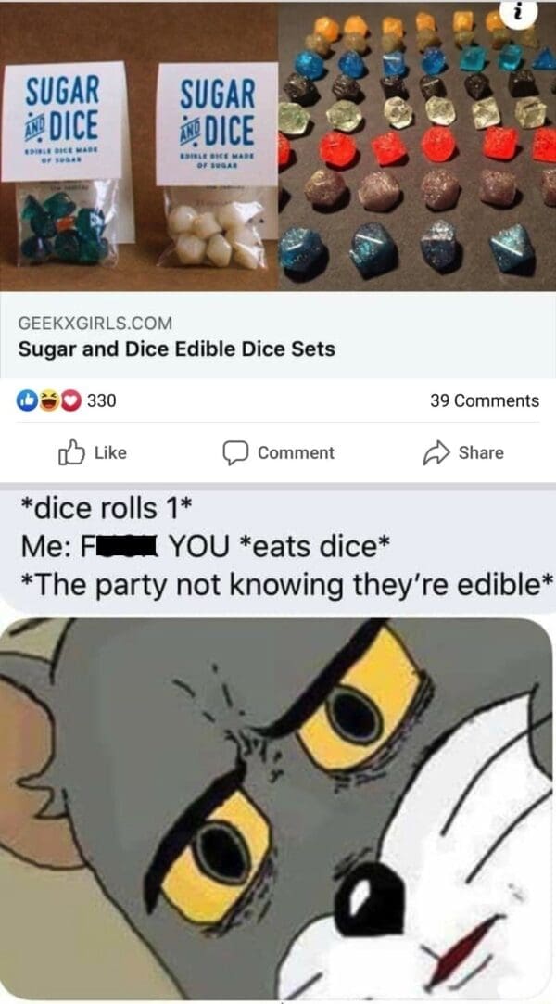Tap the Comment button label
The height and width of the screenshot is (1004, 556).
click(x=296, y=452)
